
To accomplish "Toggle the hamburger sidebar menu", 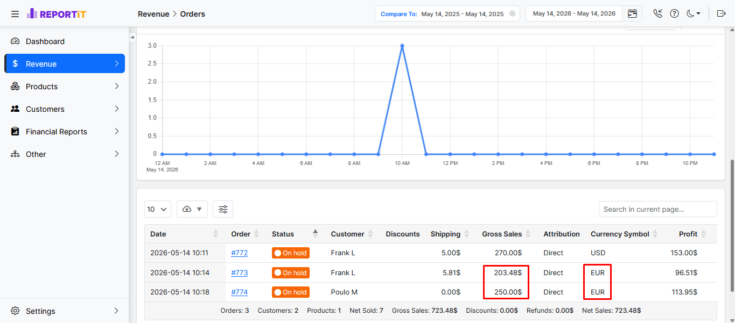I will pos(15,14).
